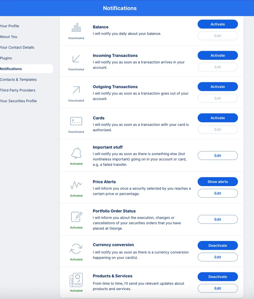Open Your Profile section
The height and width of the screenshot is (299, 254).
click(10, 26)
